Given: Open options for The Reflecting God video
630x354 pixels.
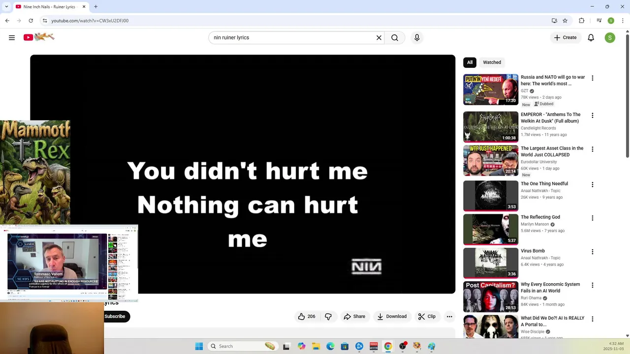Looking at the screenshot, I should coord(593,218).
